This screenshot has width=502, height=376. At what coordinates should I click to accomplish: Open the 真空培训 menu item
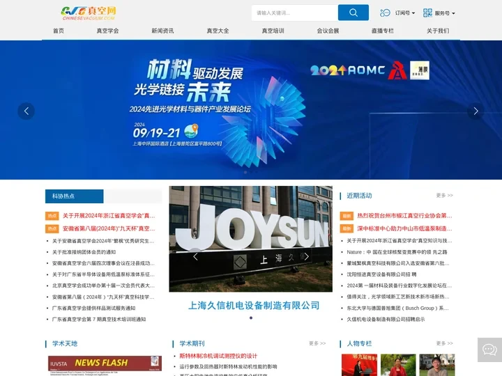pyautogui.click(x=273, y=31)
